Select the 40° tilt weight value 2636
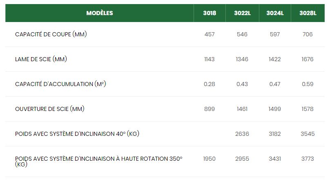This screenshot has width=332, height=186. [x=242, y=134]
